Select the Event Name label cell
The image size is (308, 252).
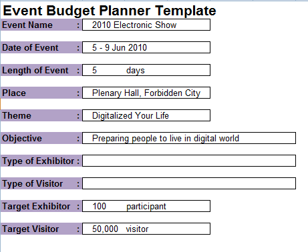[x=41, y=25]
